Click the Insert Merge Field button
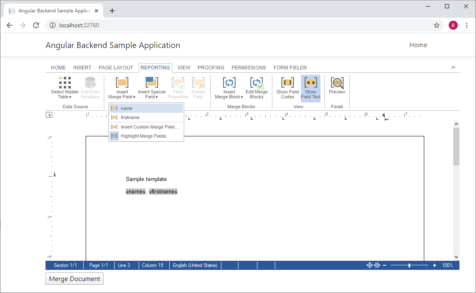This screenshot has width=476, height=293. (122, 88)
